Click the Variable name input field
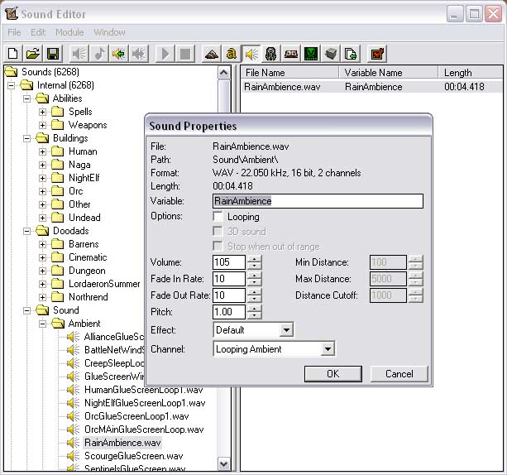 point(318,201)
